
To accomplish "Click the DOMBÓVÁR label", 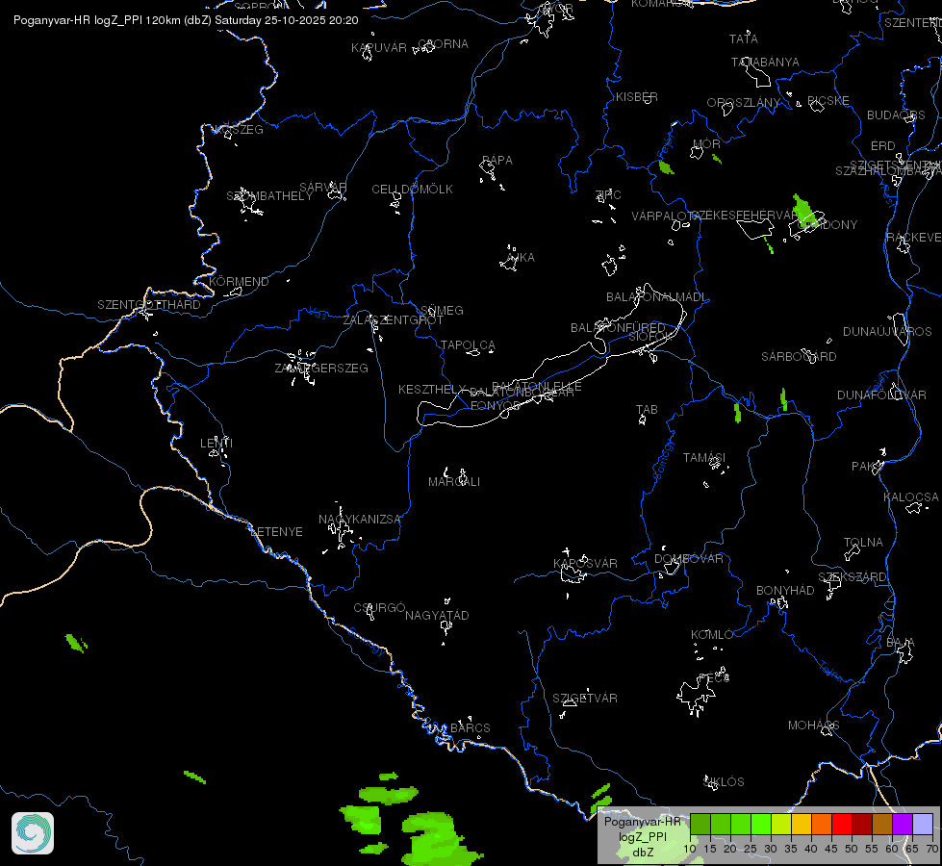I will click(689, 559).
